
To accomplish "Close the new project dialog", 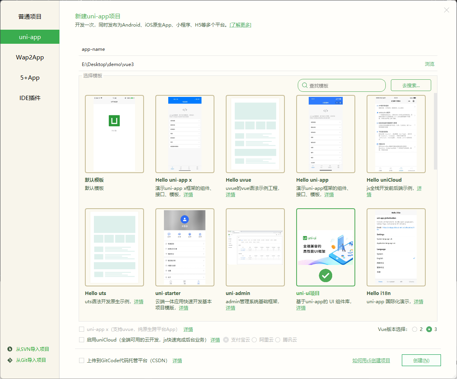I will click(446, 10).
